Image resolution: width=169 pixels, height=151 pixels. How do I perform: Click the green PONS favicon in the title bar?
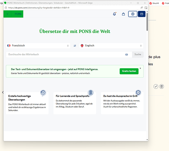point(5,3)
